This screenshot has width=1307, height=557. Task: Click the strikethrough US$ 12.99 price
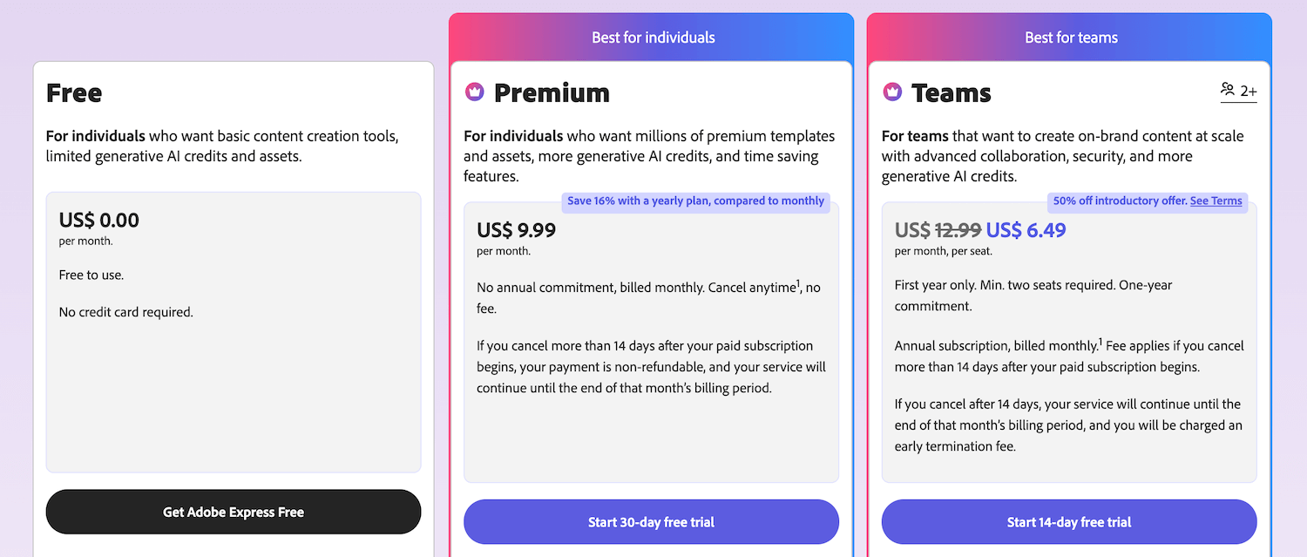937,230
